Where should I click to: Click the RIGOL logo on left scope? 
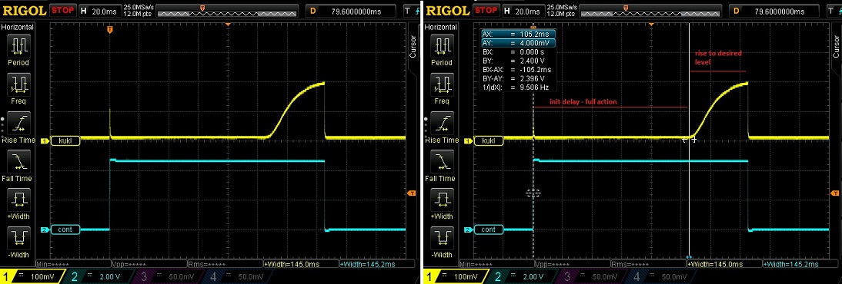(24, 10)
